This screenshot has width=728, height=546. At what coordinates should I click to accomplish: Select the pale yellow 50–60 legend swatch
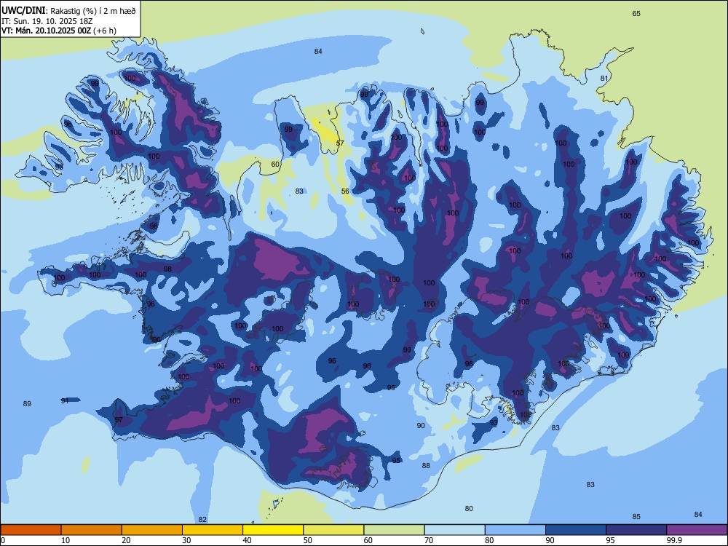333,530
